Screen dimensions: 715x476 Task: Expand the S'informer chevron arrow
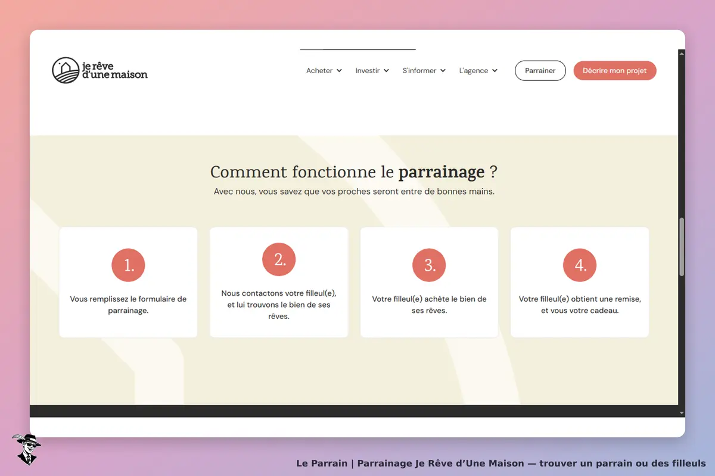click(443, 70)
